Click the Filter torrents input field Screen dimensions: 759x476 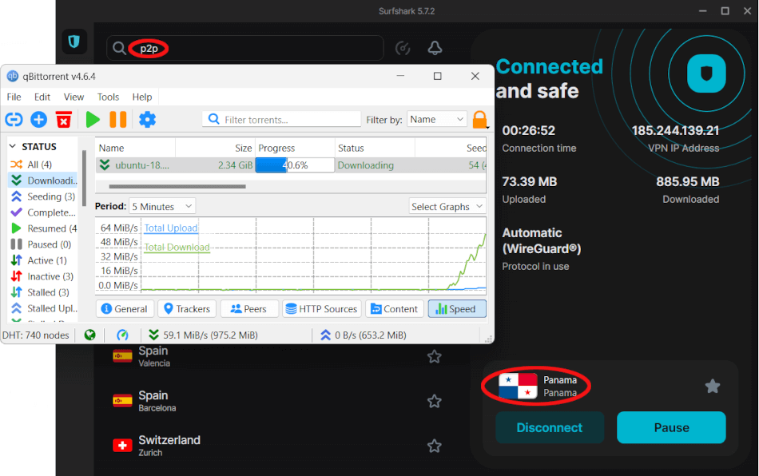(x=282, y=119)
